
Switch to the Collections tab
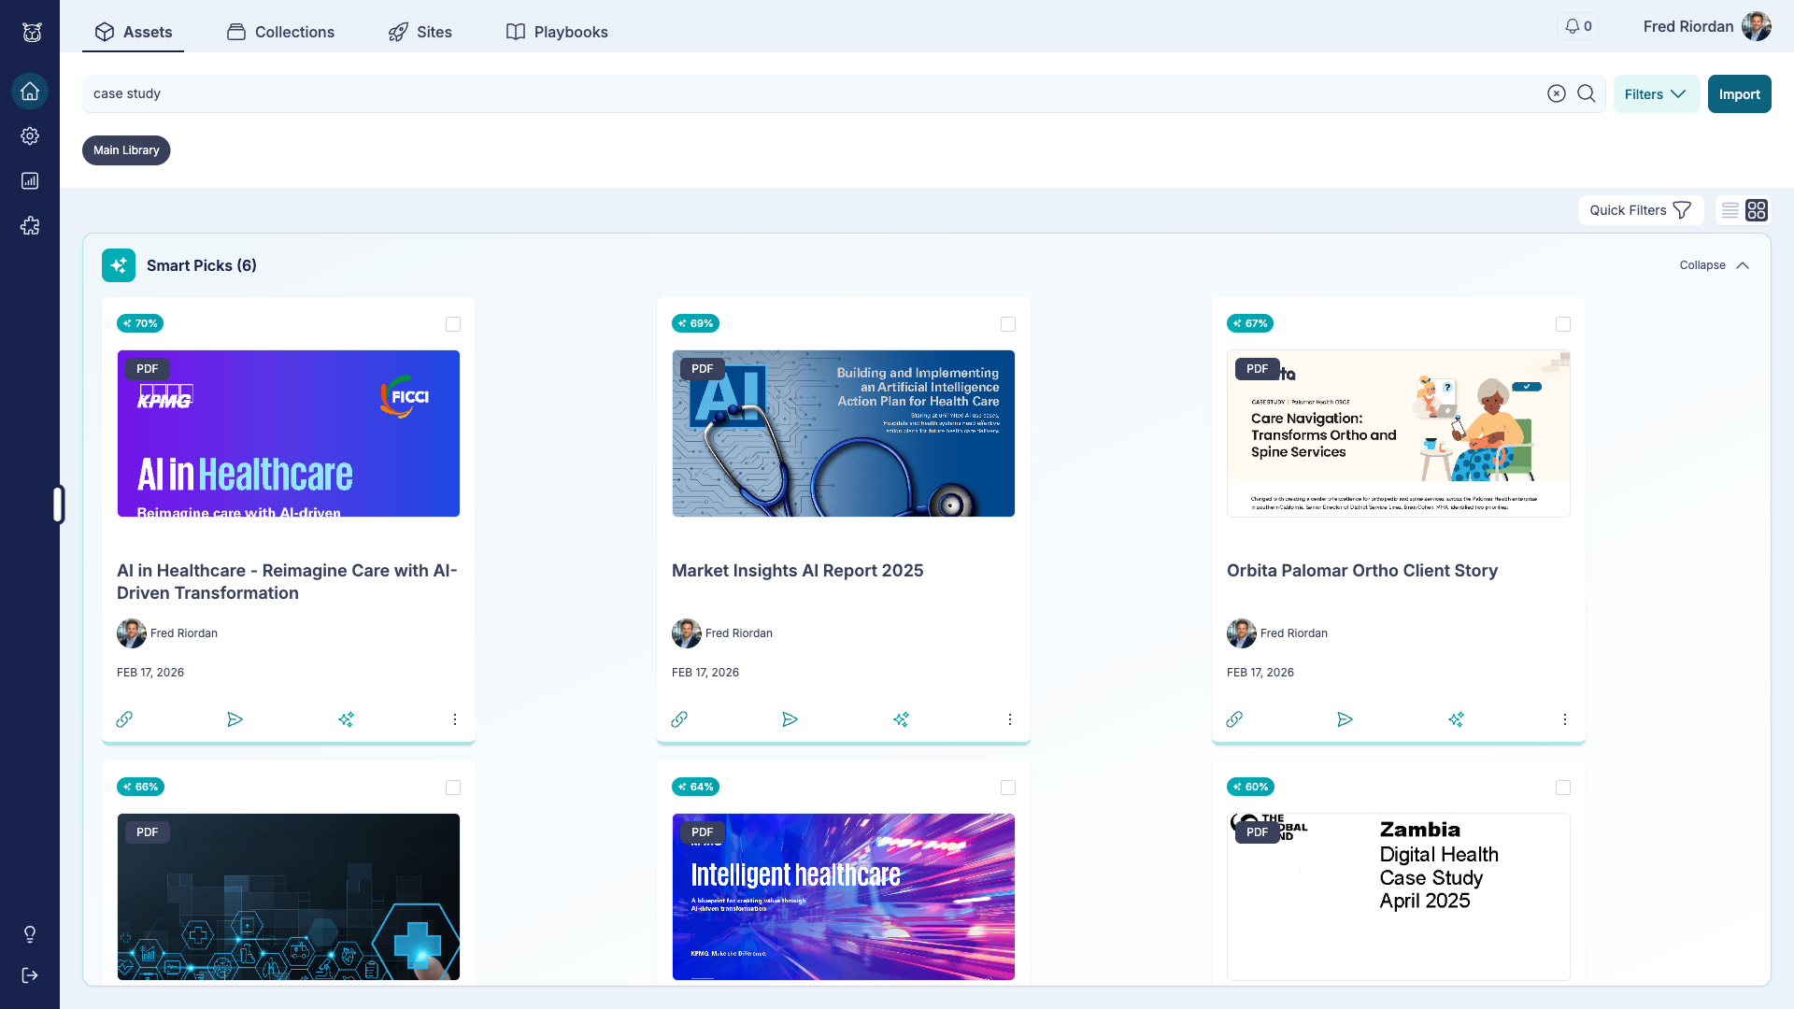click(280, 32)
